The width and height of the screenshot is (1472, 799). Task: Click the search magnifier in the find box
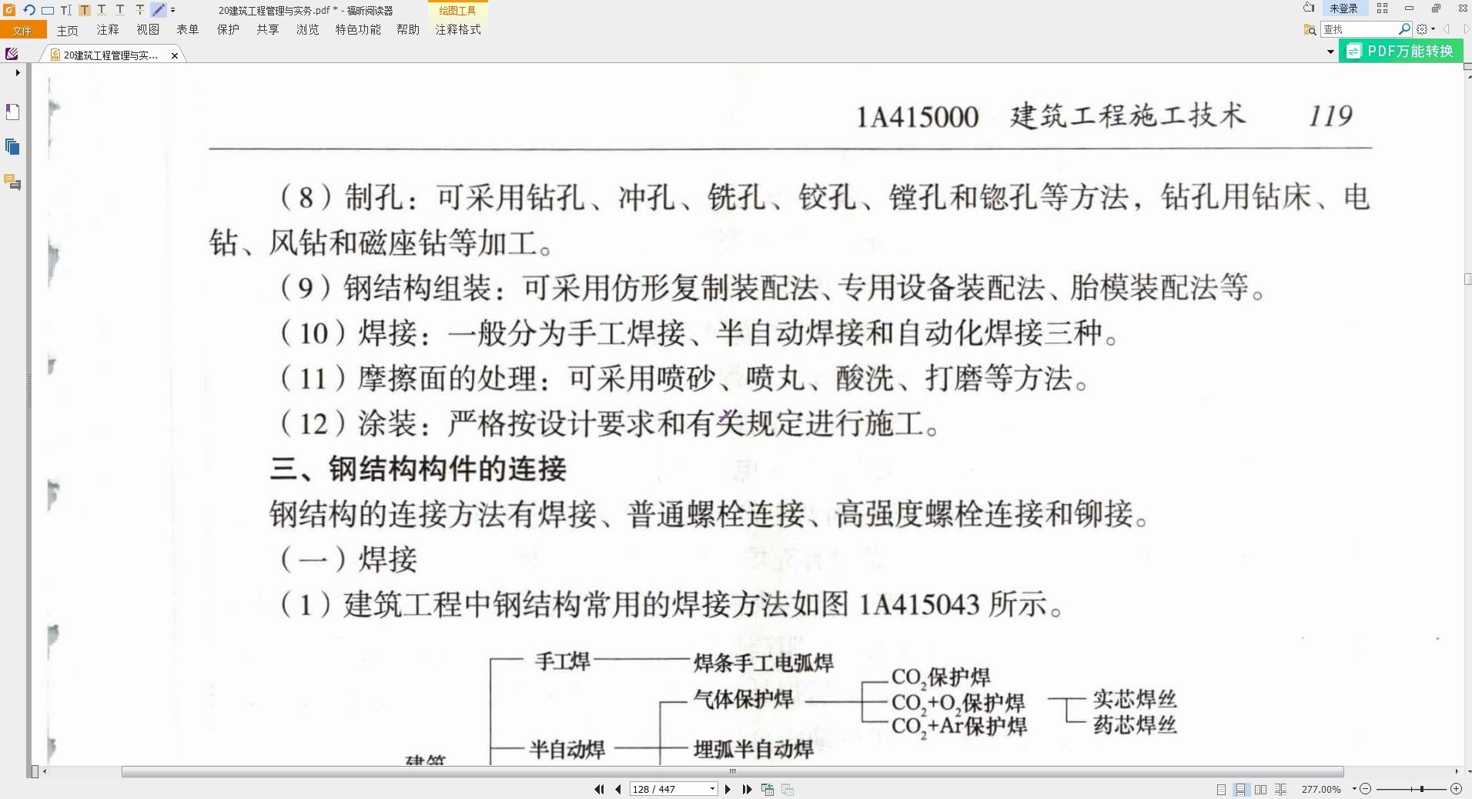pos(1405,28)
